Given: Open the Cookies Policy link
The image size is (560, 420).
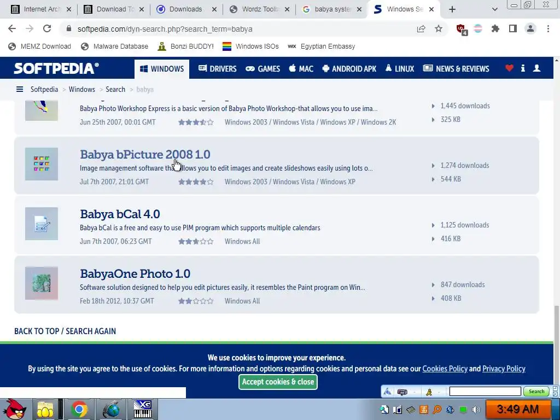Looking at the screenshot, I should tap(445, 369).
